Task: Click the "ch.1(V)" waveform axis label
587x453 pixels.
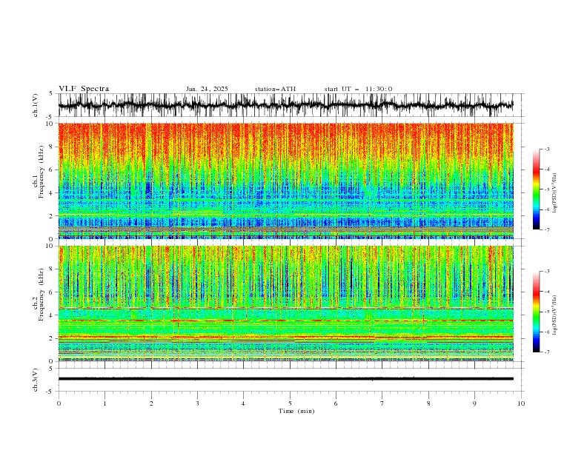Action: pyautogui.click(x=36, y=105)
